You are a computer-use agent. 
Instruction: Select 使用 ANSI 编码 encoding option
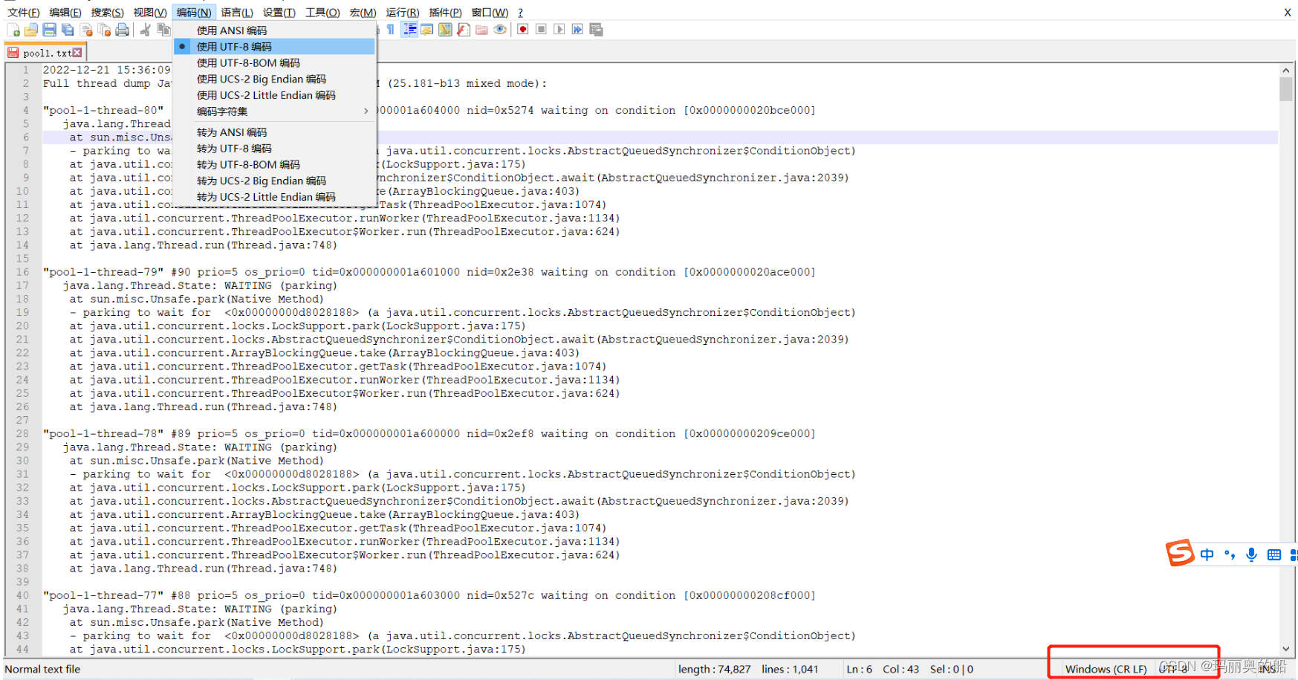pos(230,30)
